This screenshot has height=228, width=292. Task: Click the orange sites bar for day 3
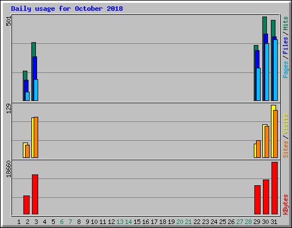pyautogui.click(x=36, y=137)
